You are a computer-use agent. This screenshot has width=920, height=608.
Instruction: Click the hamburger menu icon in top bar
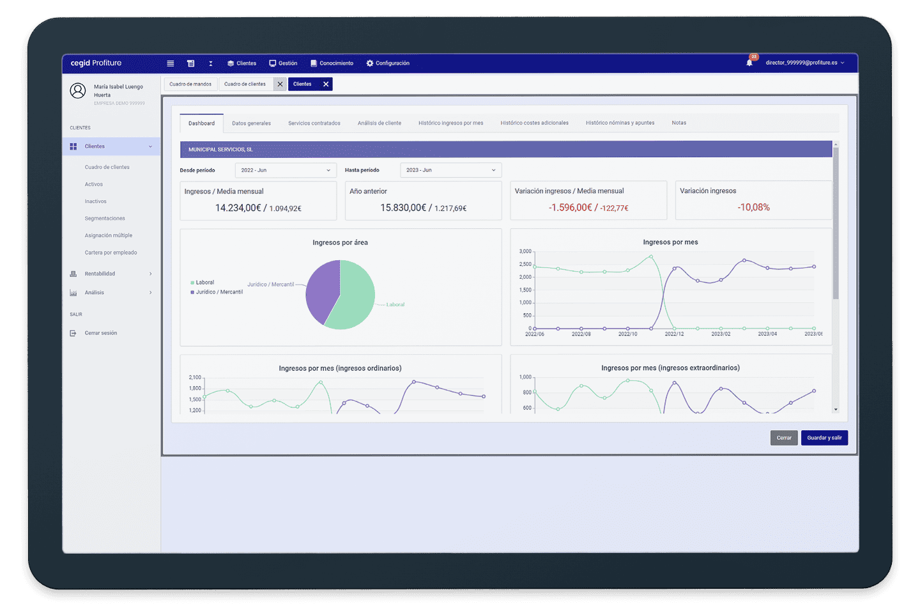(171, 63)
